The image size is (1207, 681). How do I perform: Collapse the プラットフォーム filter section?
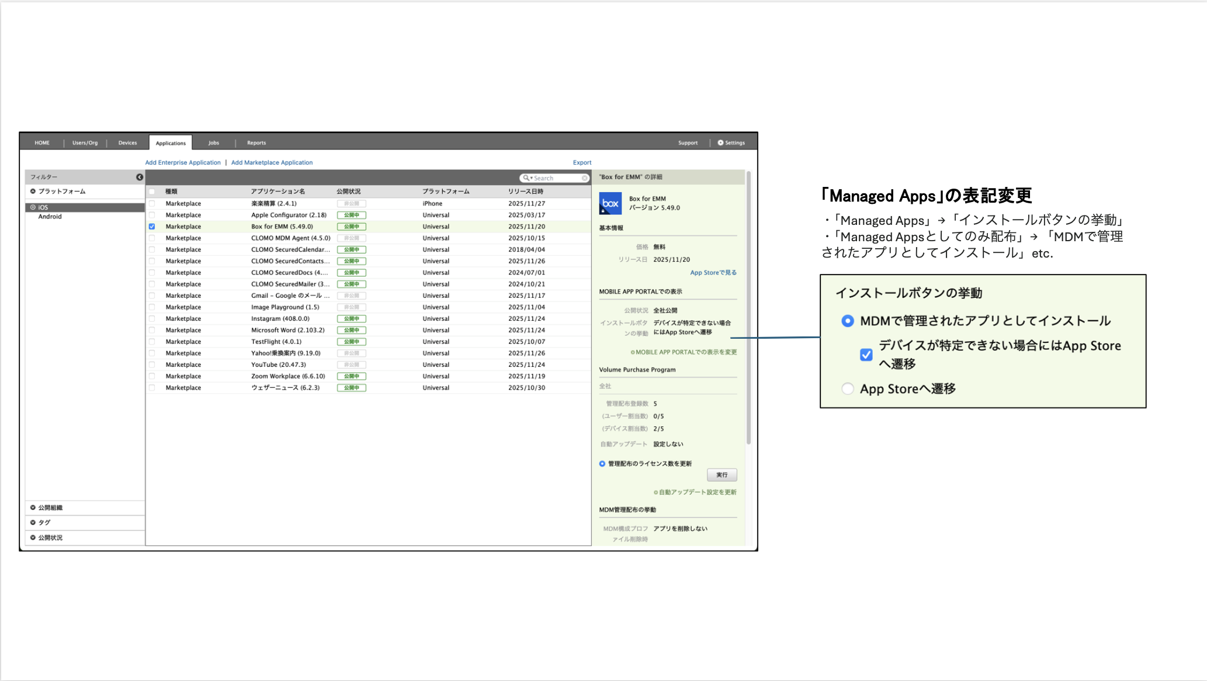[33, 191]
